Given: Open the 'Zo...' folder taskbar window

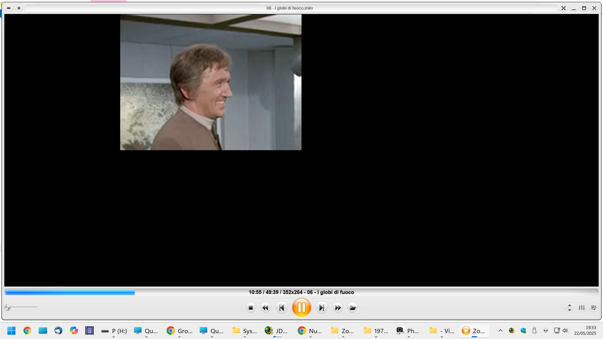Looking at the screenshot, I should (x=342, y=331).
